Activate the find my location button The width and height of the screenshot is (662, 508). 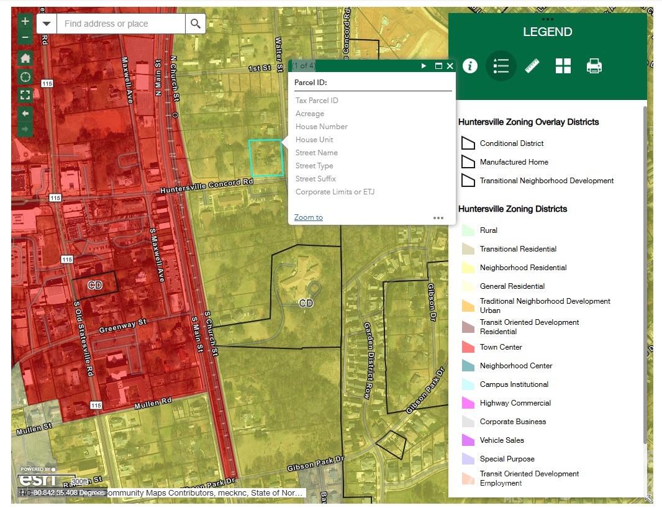coord(25,76)
